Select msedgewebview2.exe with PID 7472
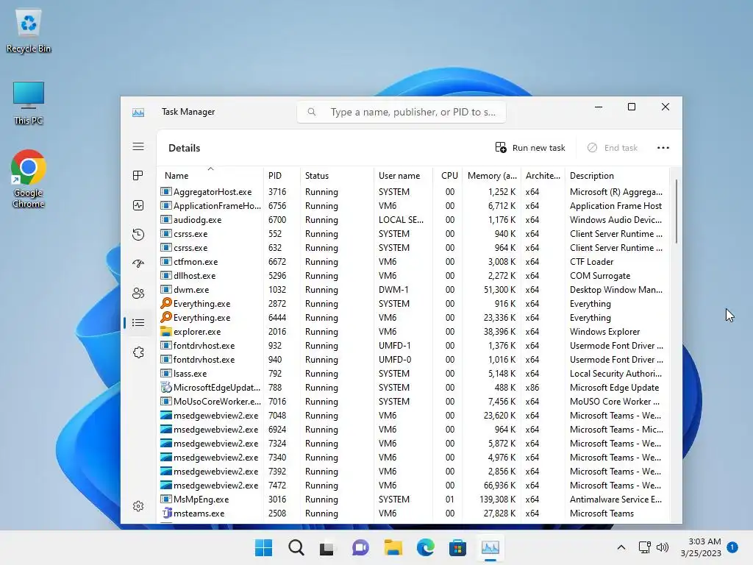753x565 pixels. tap(413, 486)
